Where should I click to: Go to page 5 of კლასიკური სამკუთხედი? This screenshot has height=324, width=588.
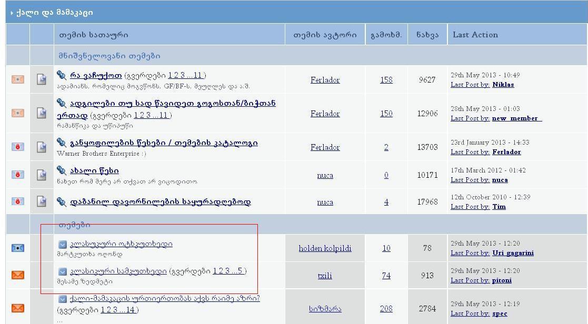(240, 271)
